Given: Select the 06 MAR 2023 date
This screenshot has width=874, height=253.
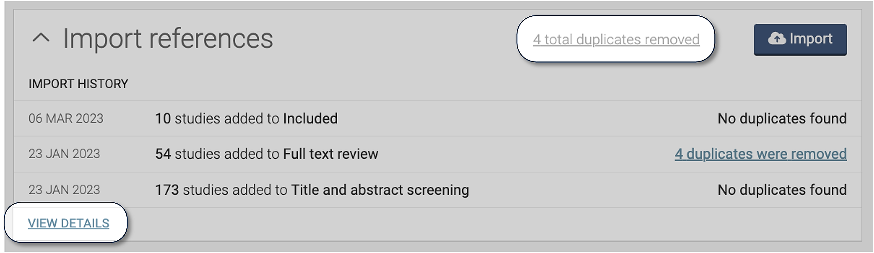Looking at the screenshot, I should coord(66,118).
